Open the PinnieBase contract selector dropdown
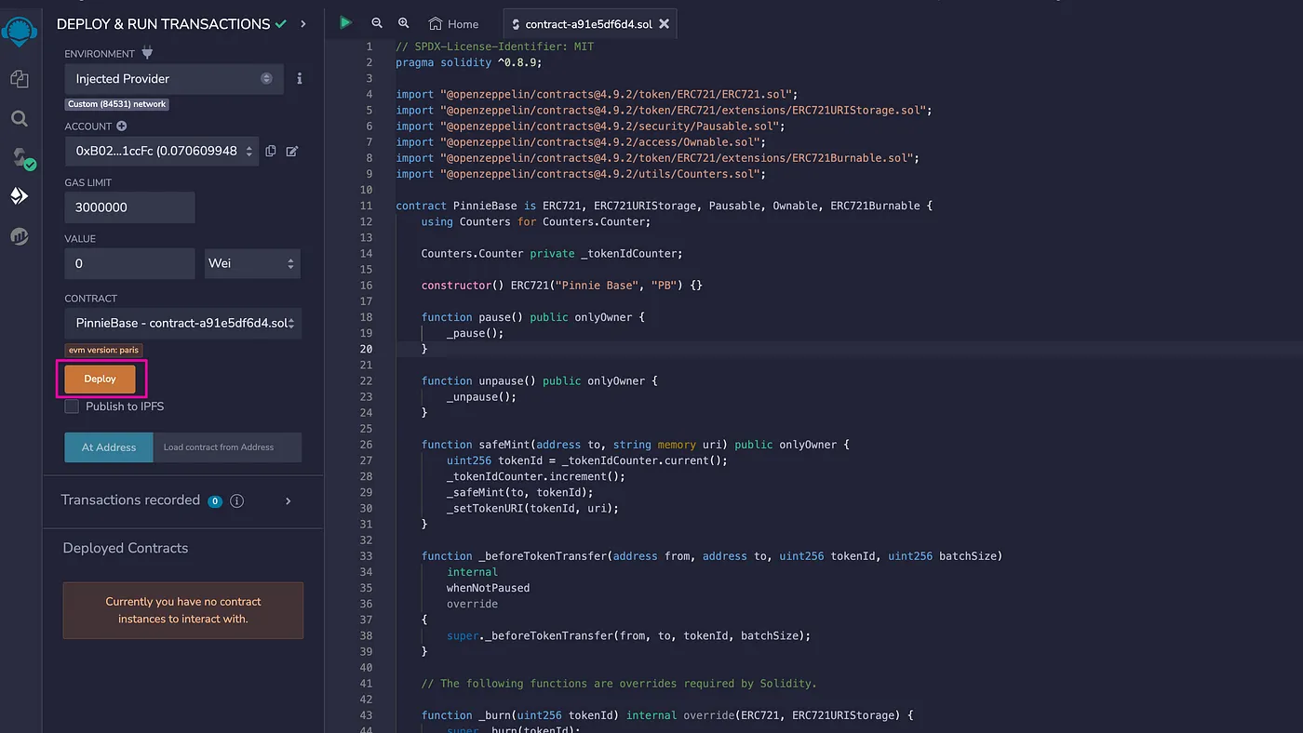The image size is (1303, 733). [182, 324]
